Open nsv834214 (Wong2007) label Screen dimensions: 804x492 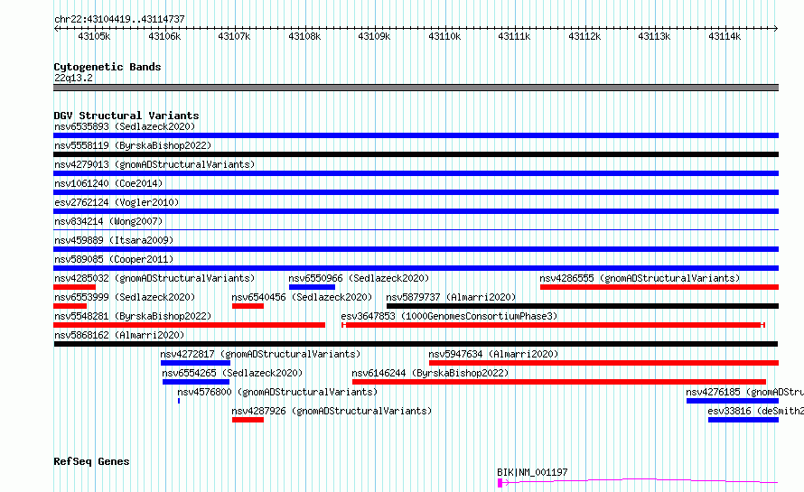pos(108,221)
